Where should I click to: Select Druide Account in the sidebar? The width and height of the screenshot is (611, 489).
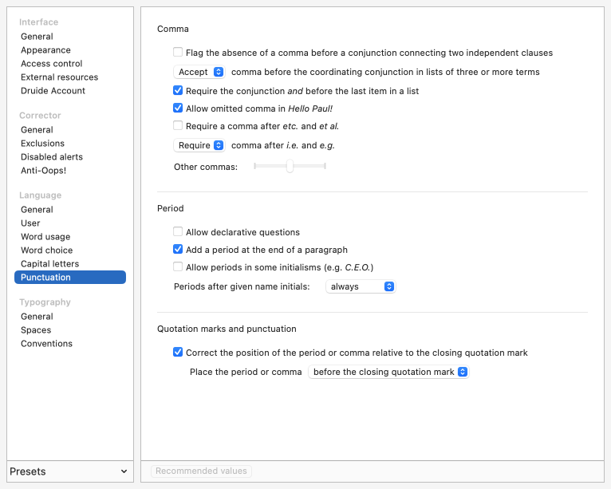[x=53, y=91]
